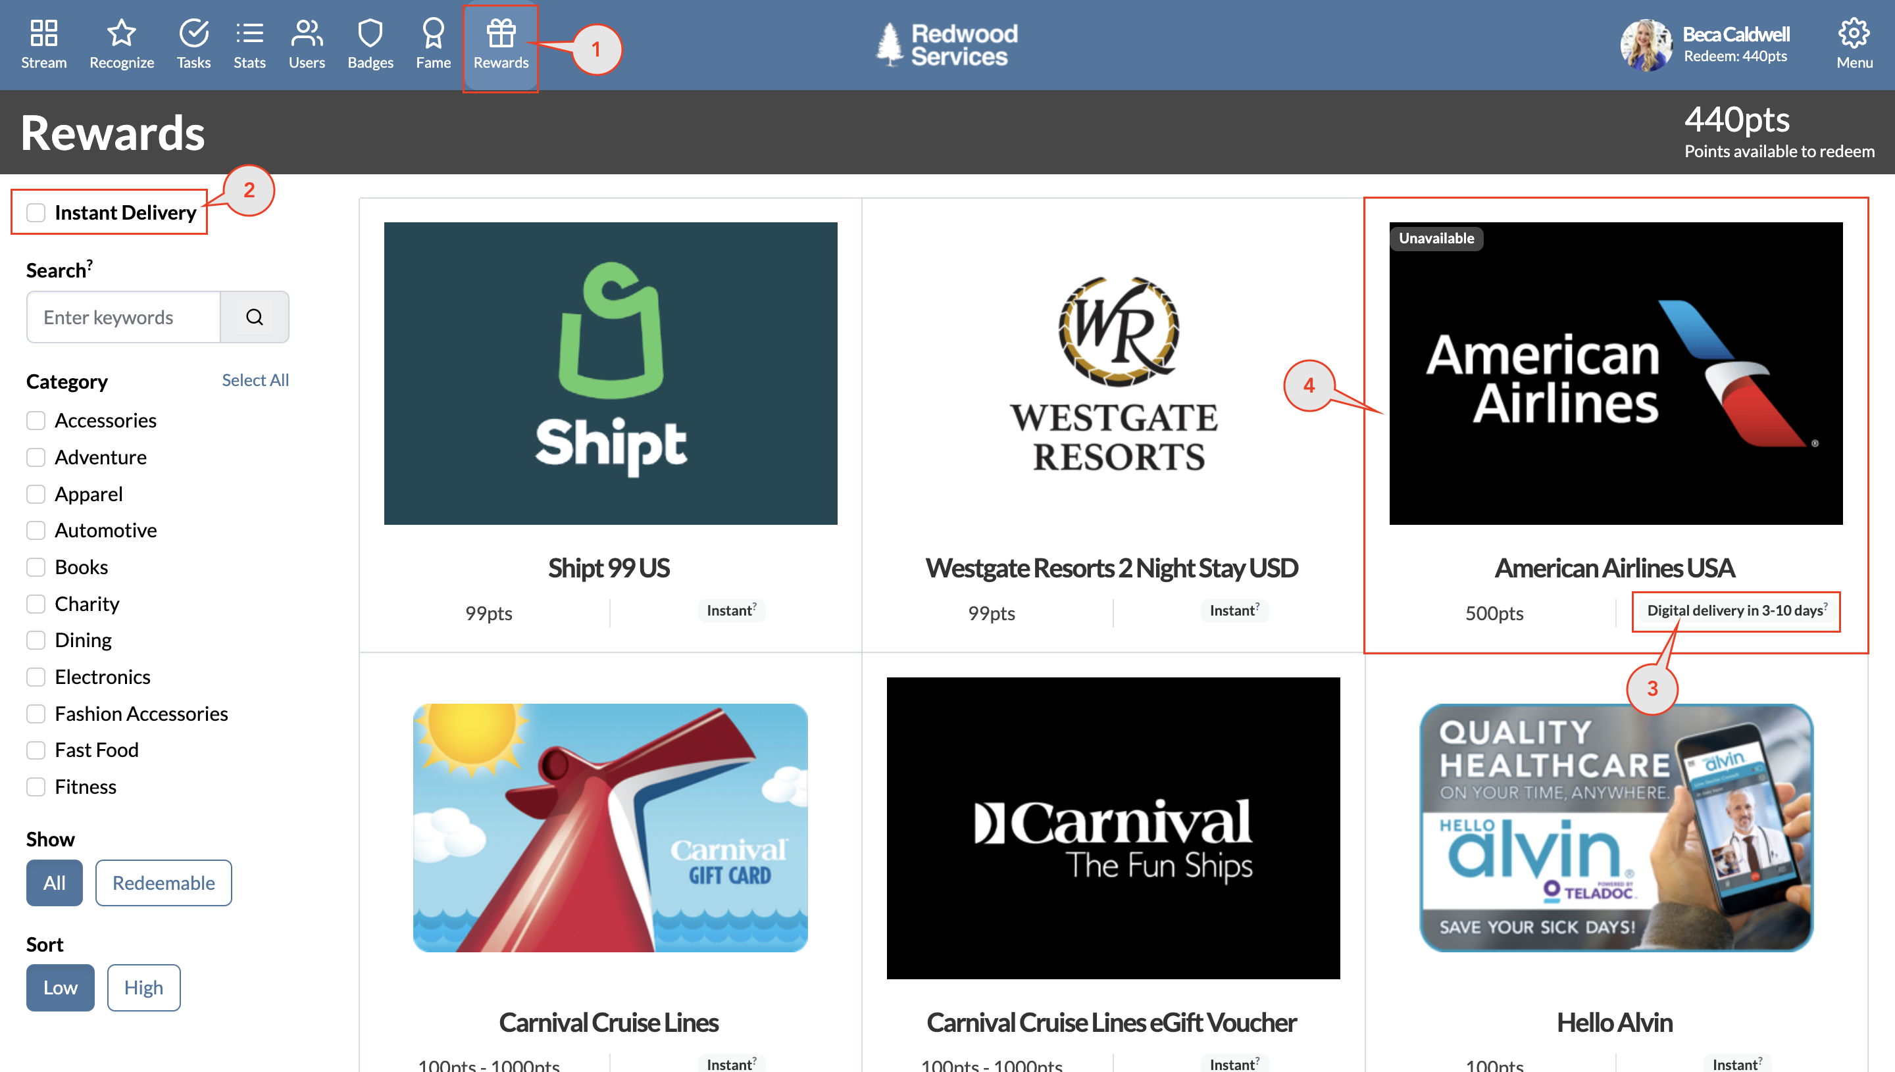Check the Automotive category
The width and height of the screenshot is (1895, 1072).
(36, 530)
